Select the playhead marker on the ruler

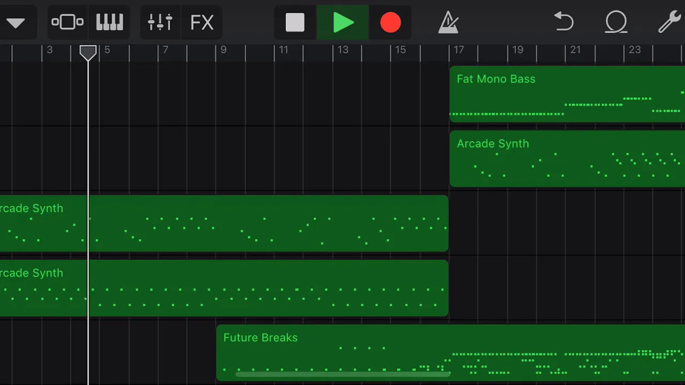coord(88,52)
